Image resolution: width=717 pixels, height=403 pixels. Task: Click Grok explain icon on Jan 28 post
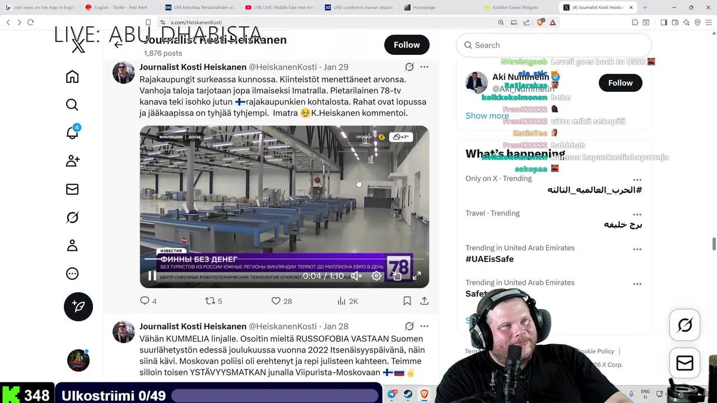(409, 326)
